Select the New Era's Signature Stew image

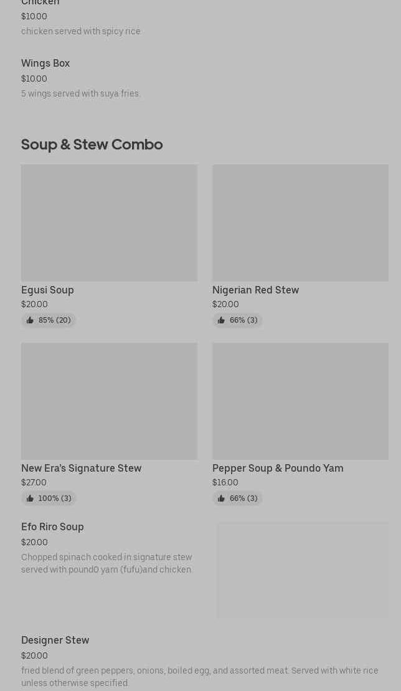109,401
